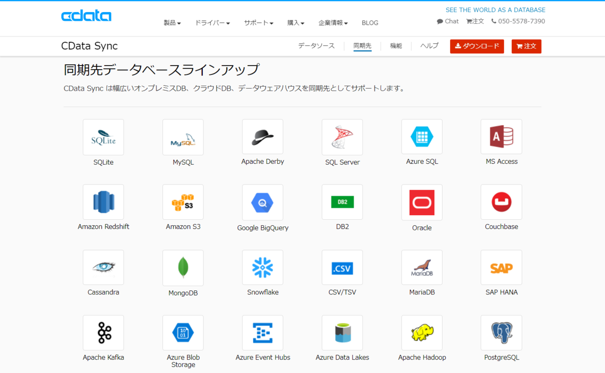Open the MongoDB leaf icon
605x373 pixels.
click(x=183, y=268)
